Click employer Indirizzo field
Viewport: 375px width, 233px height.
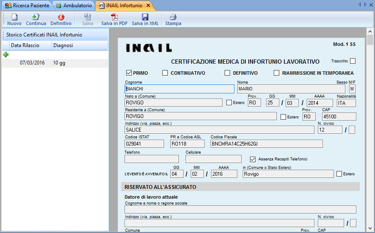pyautogui.click(x=219, y=223)
